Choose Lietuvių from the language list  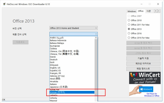tap(72, 98)
